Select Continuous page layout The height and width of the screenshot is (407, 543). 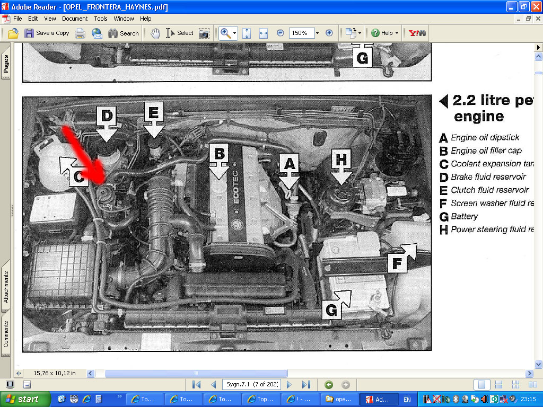point(498,385)
